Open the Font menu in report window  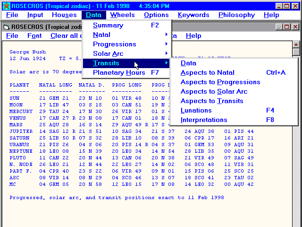point(34,36)
